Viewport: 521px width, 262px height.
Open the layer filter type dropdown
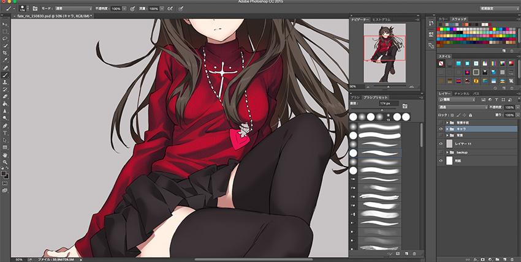coord(457,100)
